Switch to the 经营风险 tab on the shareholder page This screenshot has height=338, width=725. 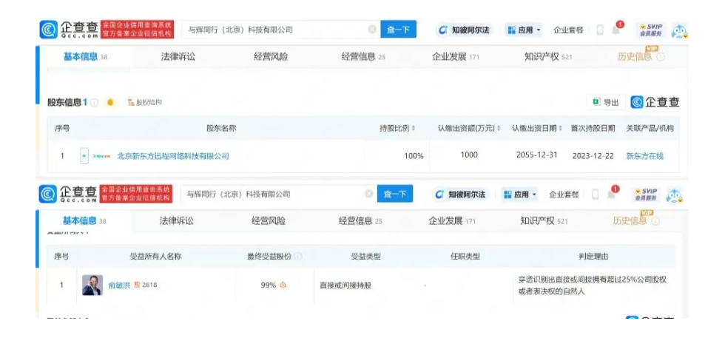tap(271, 57)
